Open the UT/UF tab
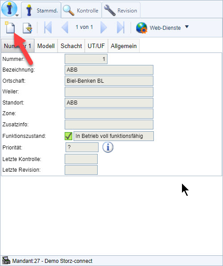The image size is (223, 266). pyautogui.click(x=96, y=46)
